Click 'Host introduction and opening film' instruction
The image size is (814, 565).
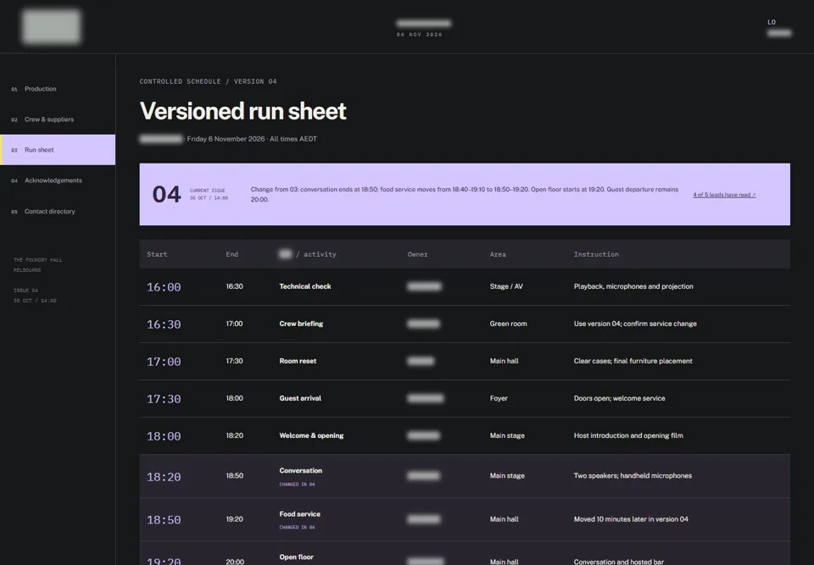(x=628, y=435)
